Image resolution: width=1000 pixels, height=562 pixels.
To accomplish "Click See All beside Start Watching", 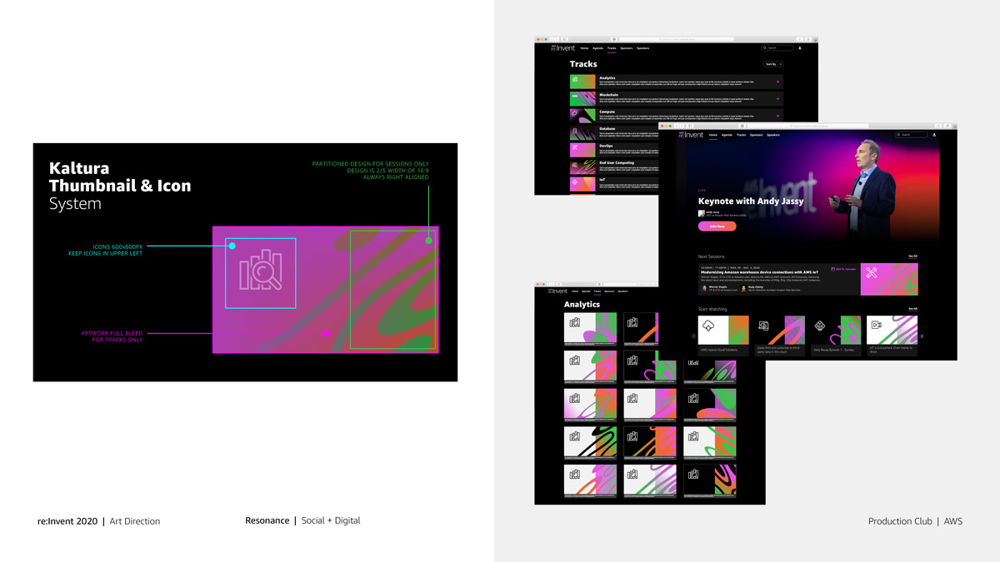I will coord(912,309).
